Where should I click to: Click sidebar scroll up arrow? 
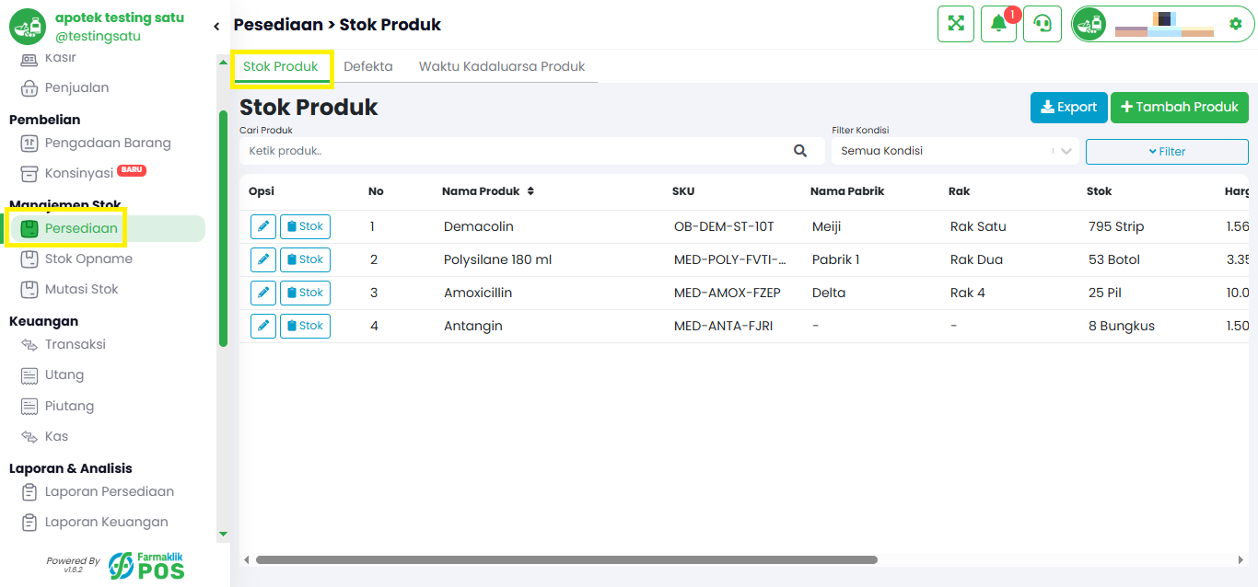pos(223,62)
